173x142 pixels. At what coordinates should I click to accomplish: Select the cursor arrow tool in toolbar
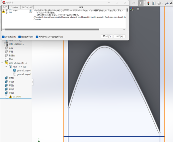(x=141, y=3)
